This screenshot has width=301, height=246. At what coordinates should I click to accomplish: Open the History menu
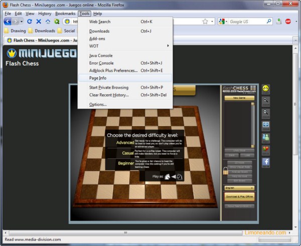45,14
